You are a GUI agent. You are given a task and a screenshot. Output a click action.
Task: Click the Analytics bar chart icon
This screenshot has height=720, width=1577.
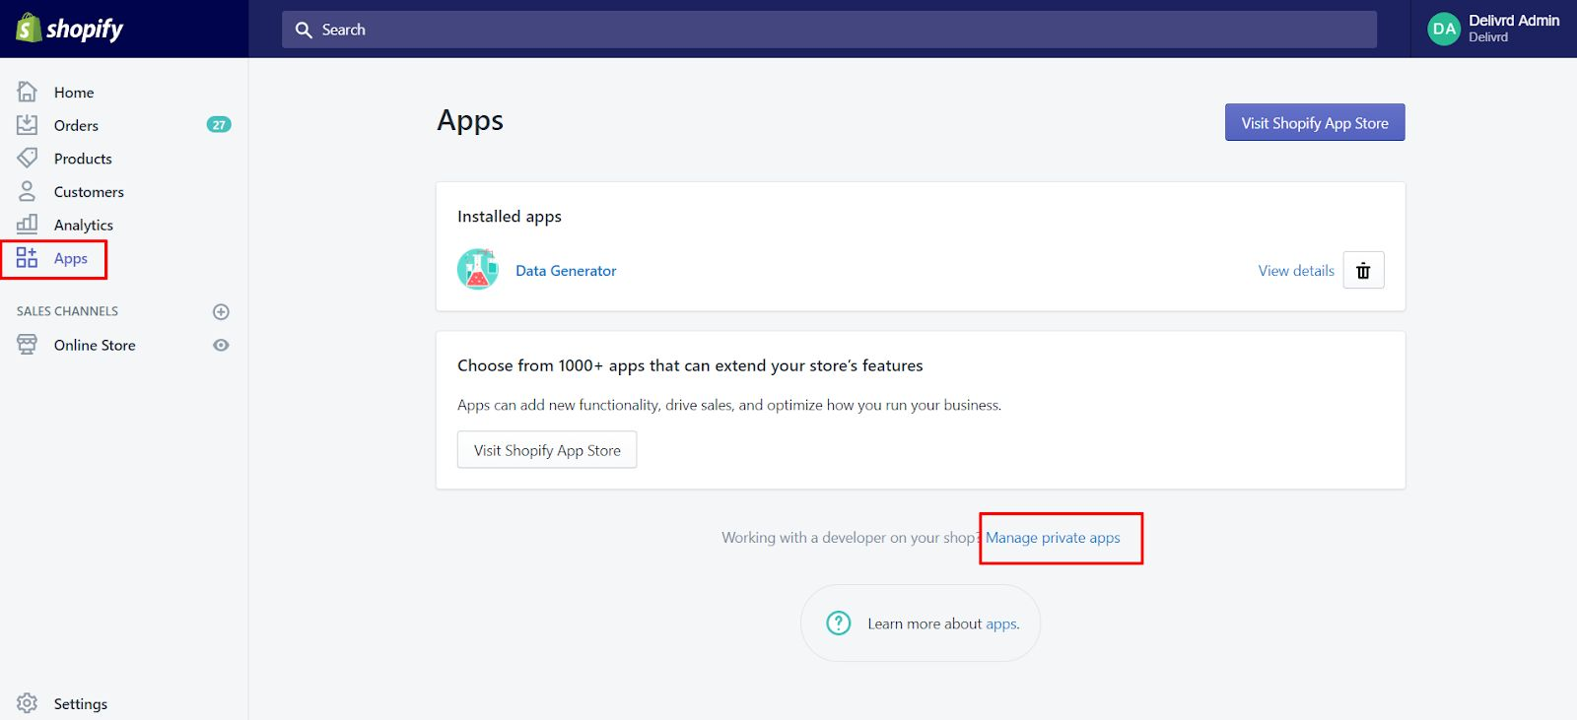pyautogui.click(x=27, y=224)
